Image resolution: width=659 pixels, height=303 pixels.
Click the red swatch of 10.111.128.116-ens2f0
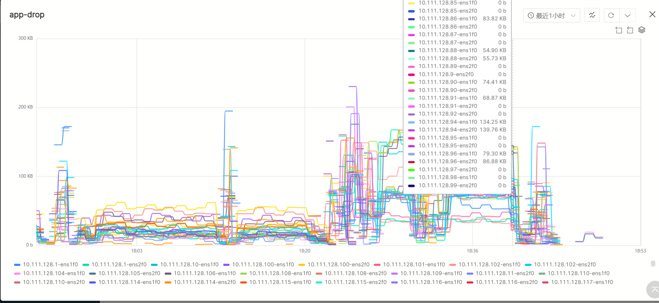click(x=470, y=282)
